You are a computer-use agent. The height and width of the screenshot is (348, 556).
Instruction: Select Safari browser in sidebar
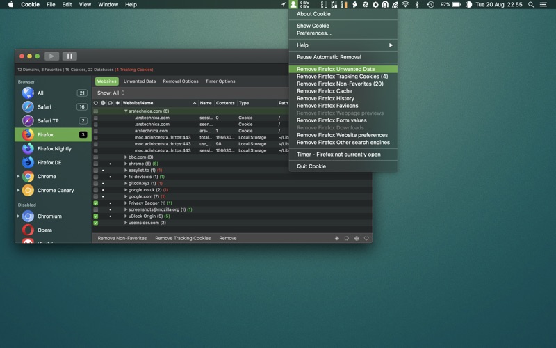pyautogui.click(x=44, y=107)
